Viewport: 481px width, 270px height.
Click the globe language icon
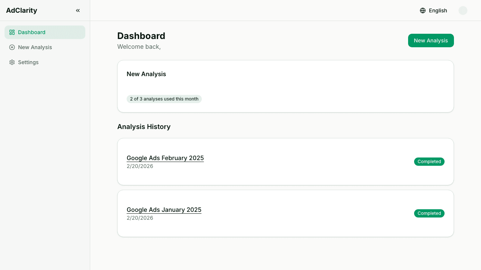[423, 10]
